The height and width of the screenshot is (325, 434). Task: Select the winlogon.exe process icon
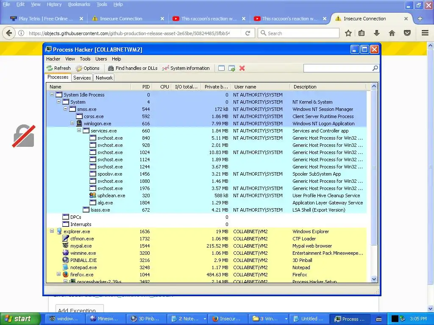pos(79,123)
